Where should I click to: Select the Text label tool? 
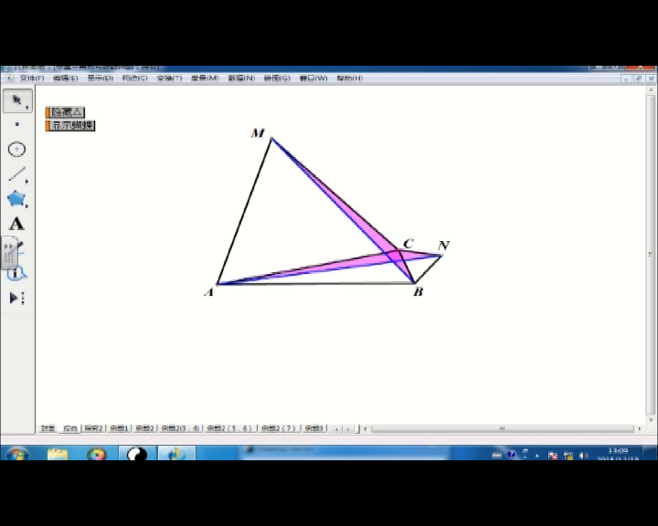[x=16, y=224]
